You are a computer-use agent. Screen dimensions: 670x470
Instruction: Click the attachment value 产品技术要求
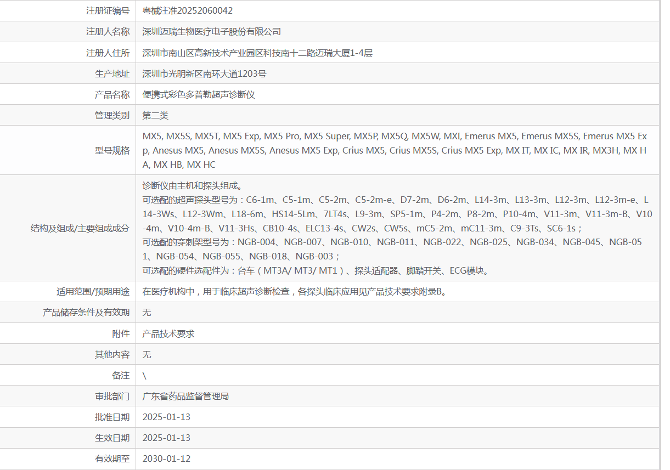click(x=168, y=333)
